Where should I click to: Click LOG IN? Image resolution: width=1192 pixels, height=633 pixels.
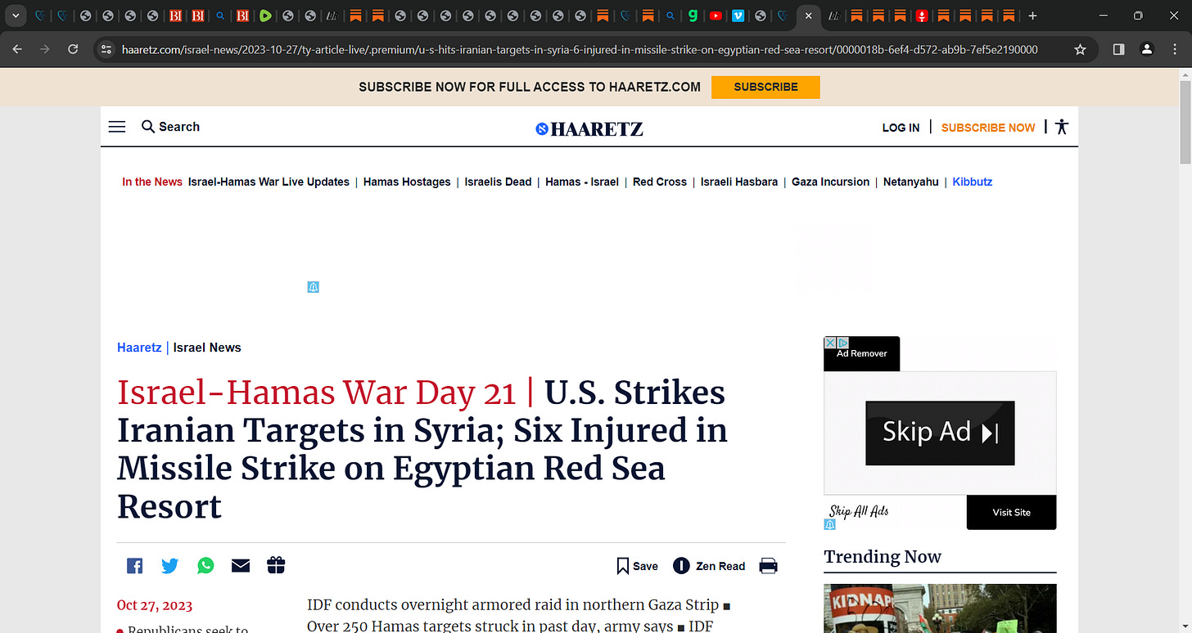(901, 128)
